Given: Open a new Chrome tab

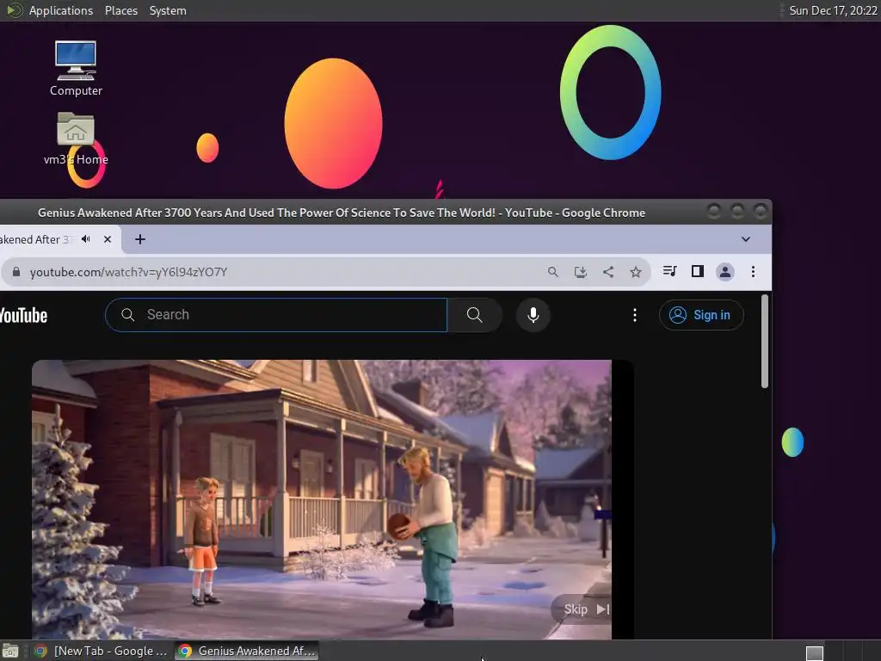Looking at the screenshot, I should [x=140, y=239].
